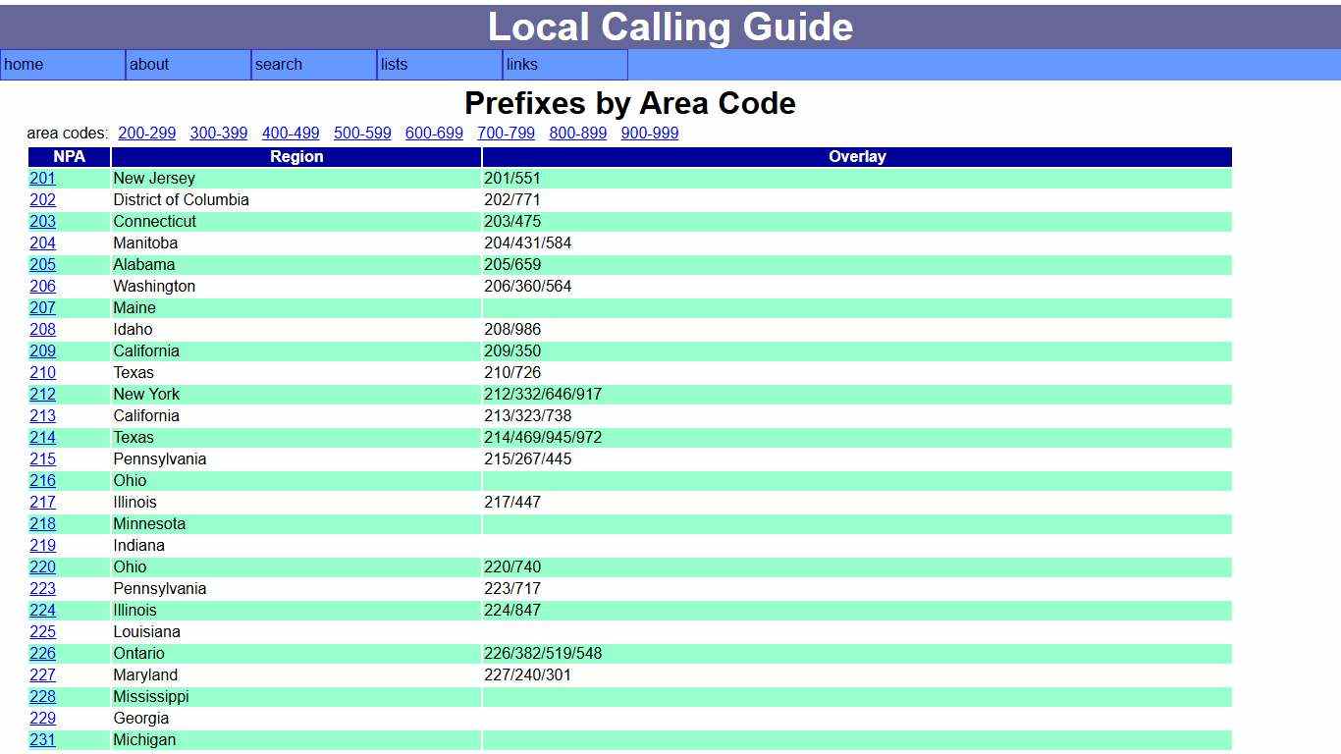The width and height of the screenshot is (1341, 754).
Task: Visit the links page
Action: [521, 65]
